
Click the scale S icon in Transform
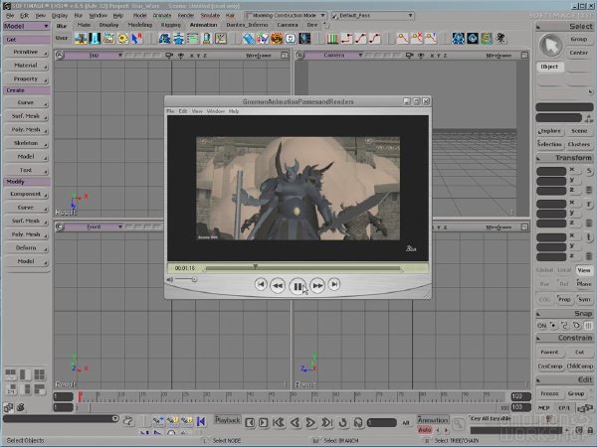tap(589, 171)
